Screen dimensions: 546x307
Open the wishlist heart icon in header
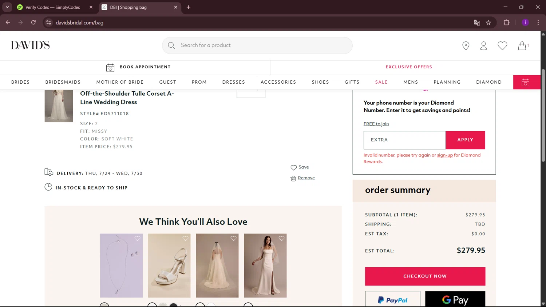pyautogui.click(x=502, y=45)
